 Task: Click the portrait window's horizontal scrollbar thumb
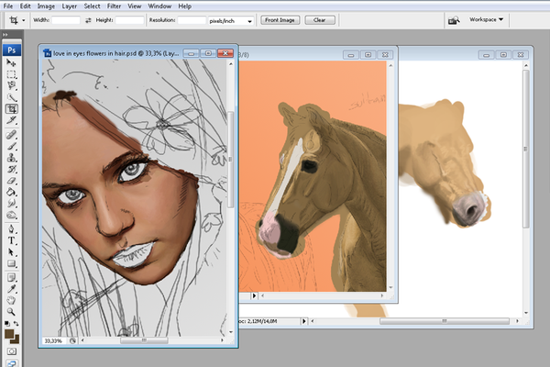(144, 340)
